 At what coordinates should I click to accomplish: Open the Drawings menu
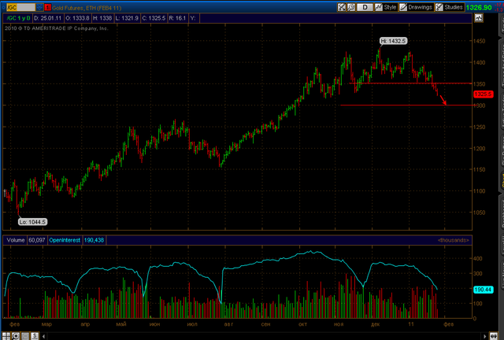point(417,7)
